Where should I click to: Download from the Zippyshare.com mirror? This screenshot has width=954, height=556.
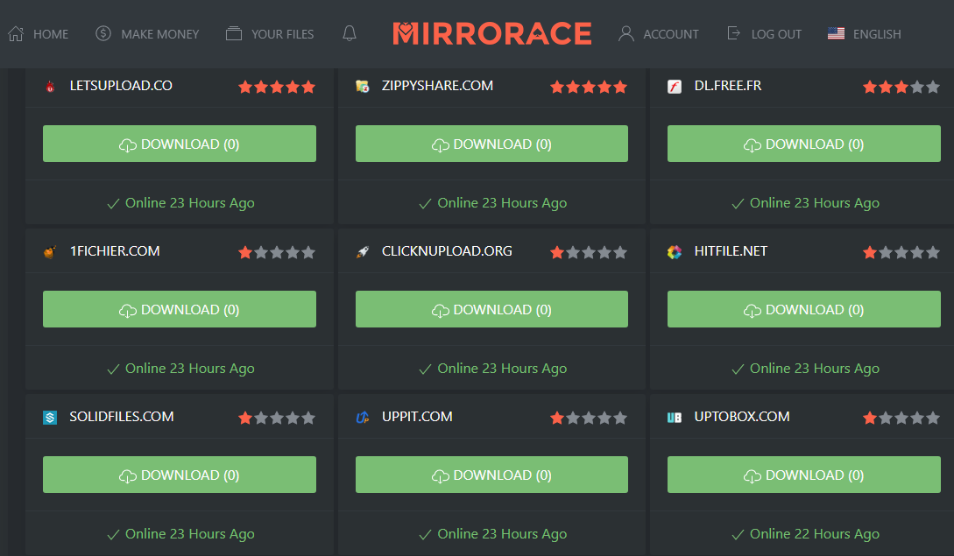(x=491, y=144)
